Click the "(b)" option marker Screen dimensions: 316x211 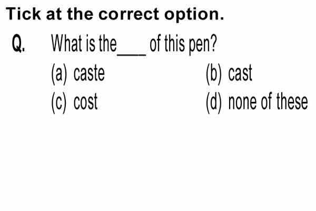click(x=214, y=74)
